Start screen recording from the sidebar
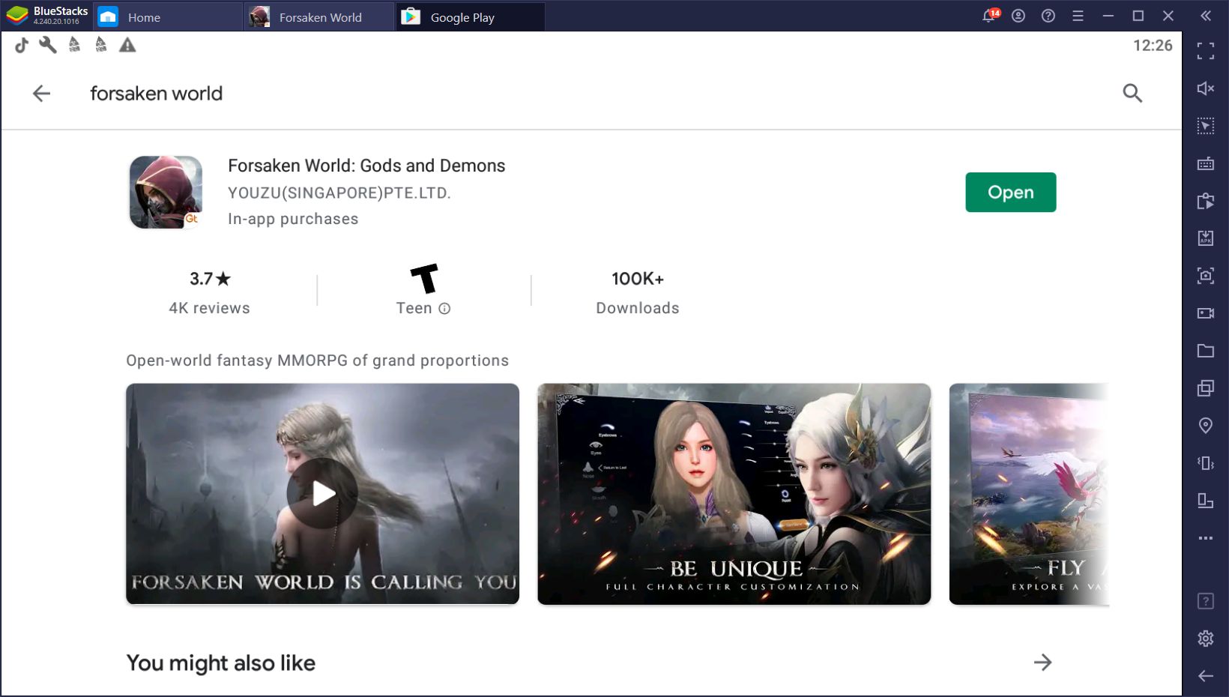 pyautogui.click(x=1205, y=313)
